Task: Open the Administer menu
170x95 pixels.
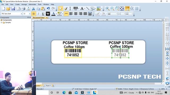Action: pyautogui.click(x=32, y=4)
